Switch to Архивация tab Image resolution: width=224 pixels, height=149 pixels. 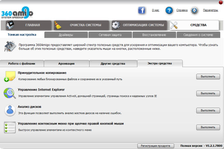(x=66, y=64)
